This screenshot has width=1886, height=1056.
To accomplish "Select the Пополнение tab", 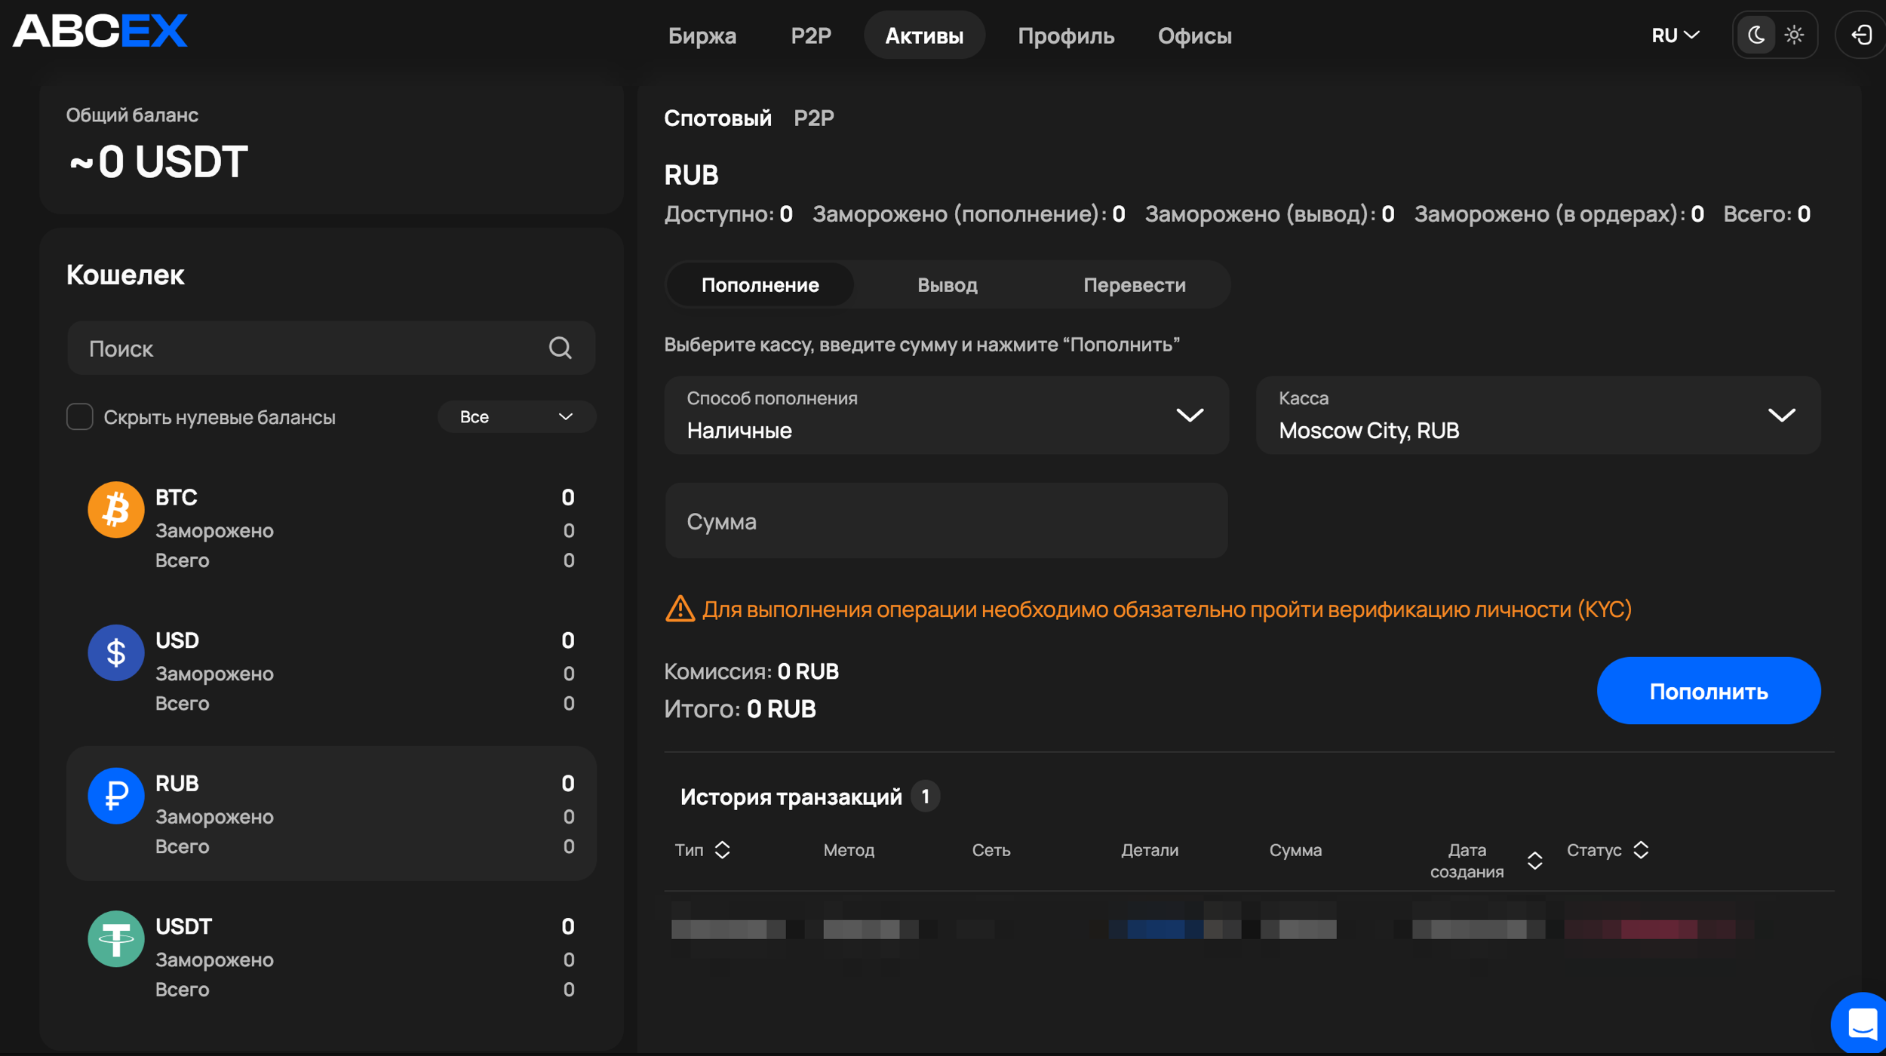I will coord(760,285).
